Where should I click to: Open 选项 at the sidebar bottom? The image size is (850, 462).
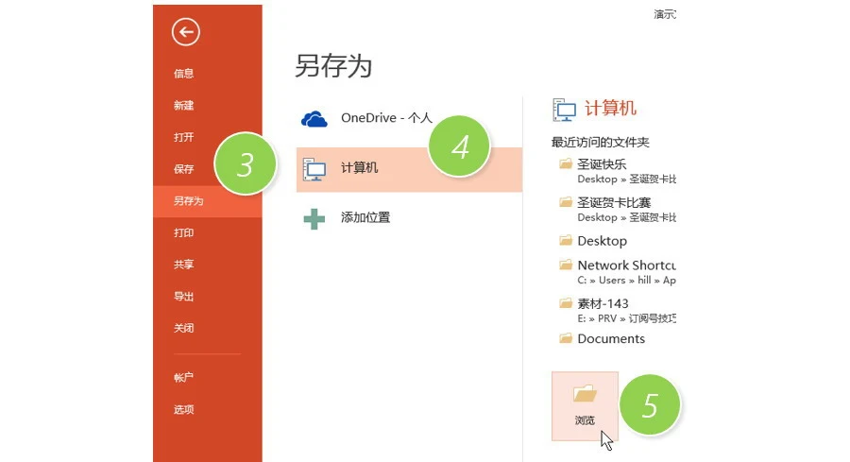pos(183,409)
